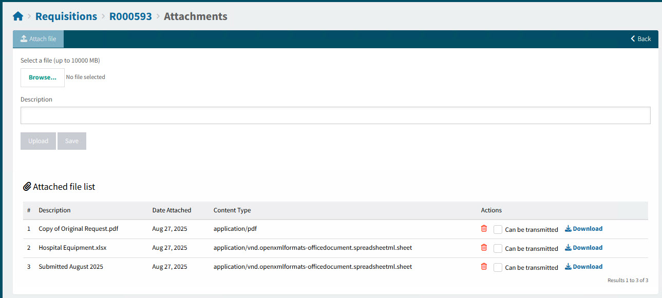Delete the Submitted August 2025 attachment

(483, 267)
